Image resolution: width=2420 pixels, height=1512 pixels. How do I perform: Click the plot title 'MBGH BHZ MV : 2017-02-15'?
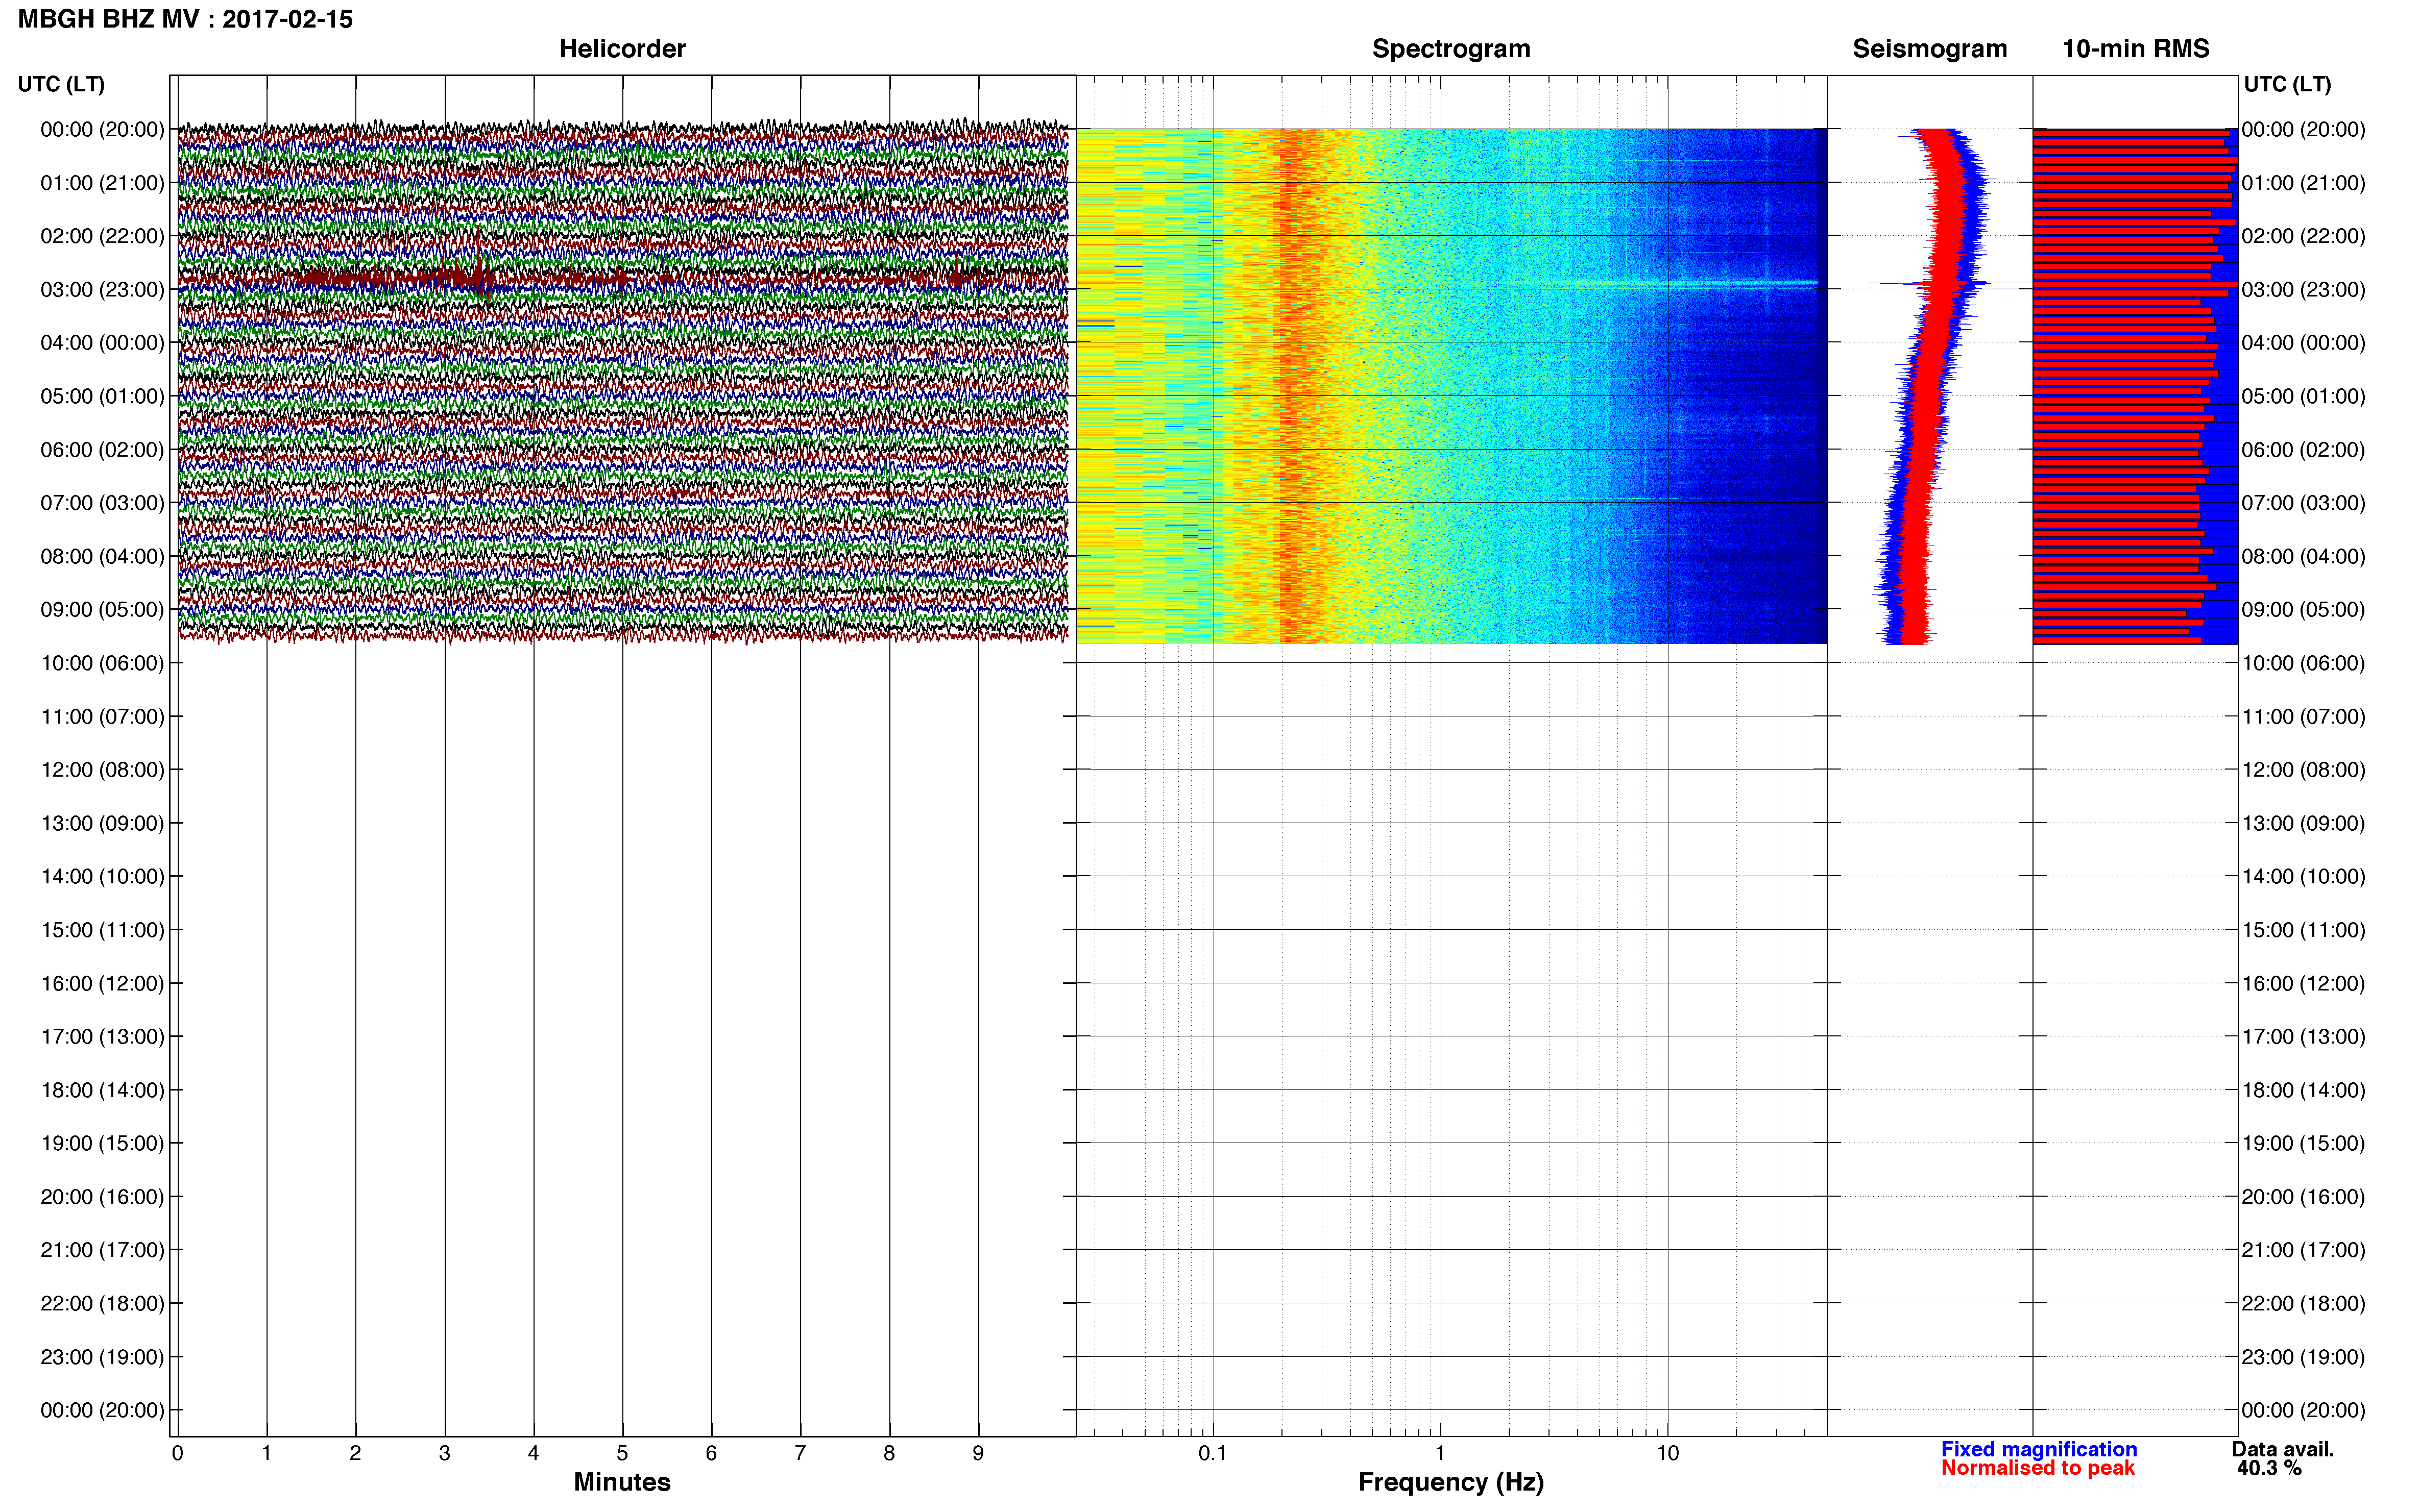click(x=185, y=19)
